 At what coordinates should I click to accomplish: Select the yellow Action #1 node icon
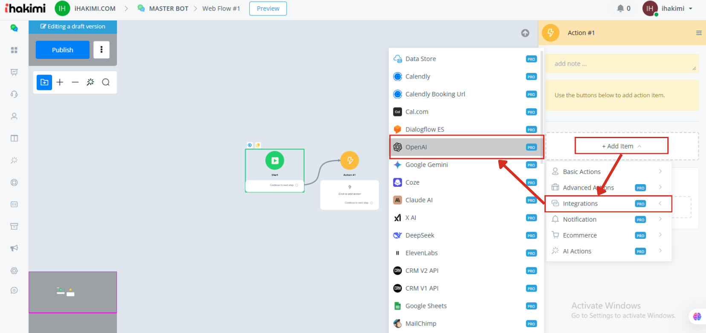[350, 160]
